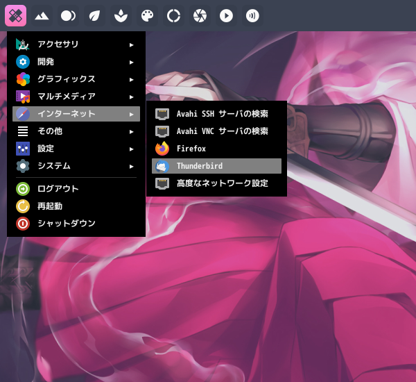The width and height of the screenshot is (416, 382).
Task: Expand the 開発 submenu arrow
Action: point(131,63)
